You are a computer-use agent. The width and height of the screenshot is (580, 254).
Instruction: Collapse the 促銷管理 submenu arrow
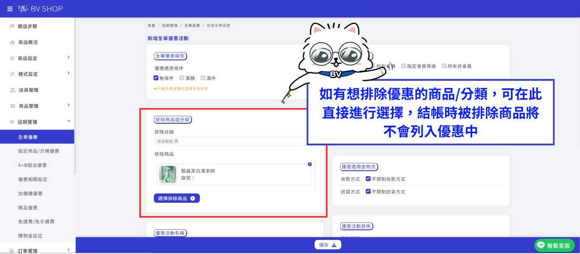(x=68, y=121)
